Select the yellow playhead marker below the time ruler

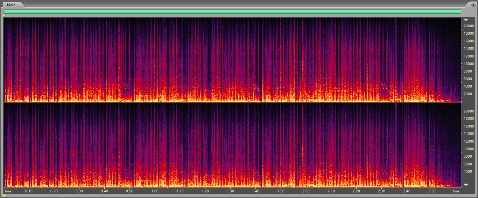point(4,195)
